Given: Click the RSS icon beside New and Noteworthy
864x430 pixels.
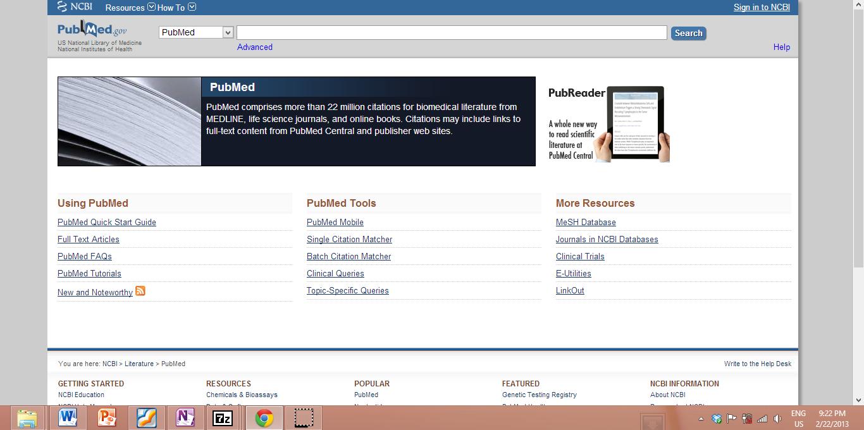Looking at the screenshot, I should [140, 291].
